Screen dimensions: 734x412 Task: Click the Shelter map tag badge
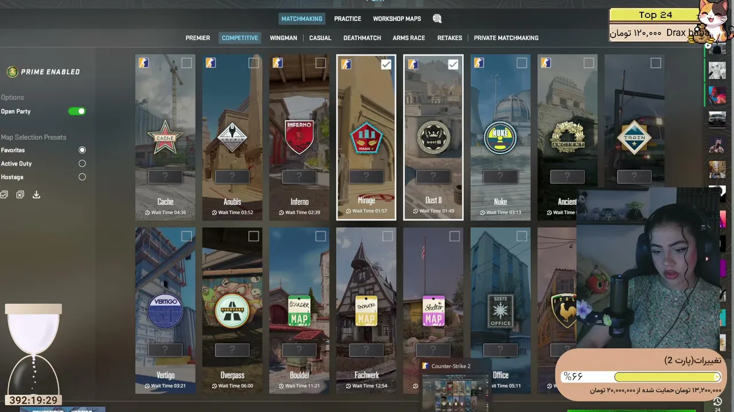click(434, 311)
